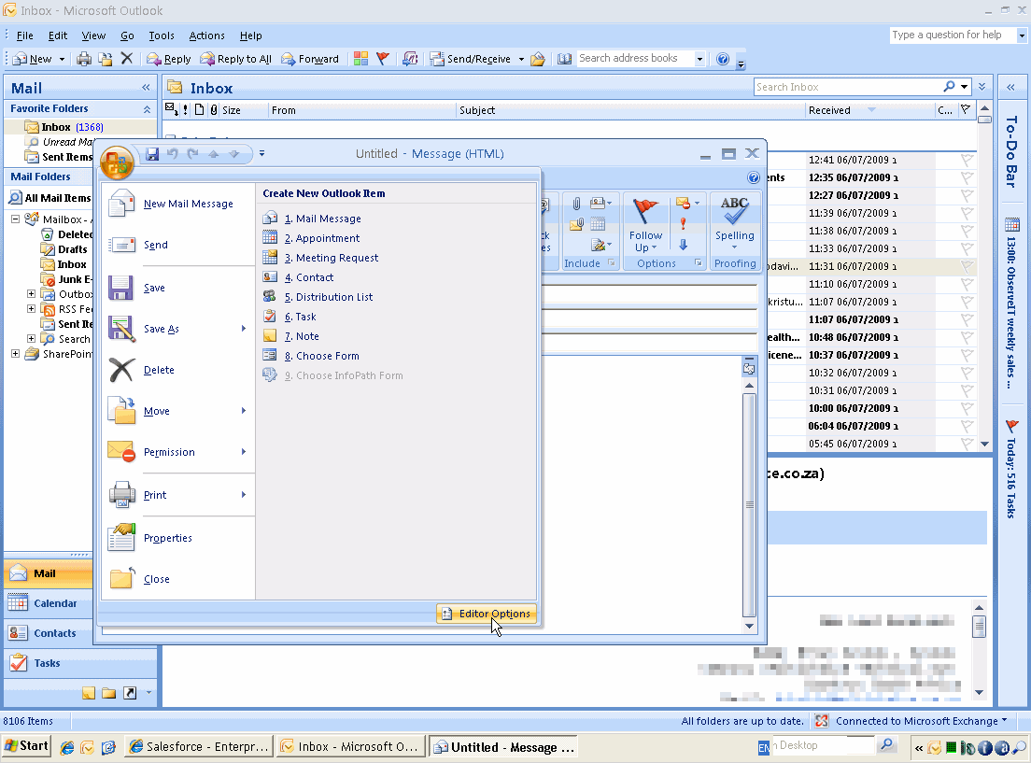Switch to Salesforce taskbar window
This screenshot has width=1031, height=763.
199,746
